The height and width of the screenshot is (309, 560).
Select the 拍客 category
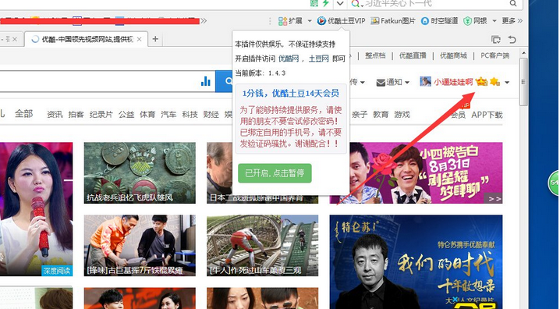coord(76,114)
